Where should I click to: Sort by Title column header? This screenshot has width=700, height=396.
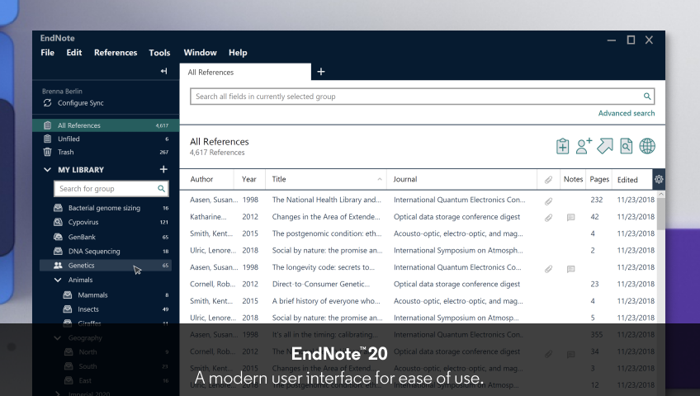click(326, 179)
